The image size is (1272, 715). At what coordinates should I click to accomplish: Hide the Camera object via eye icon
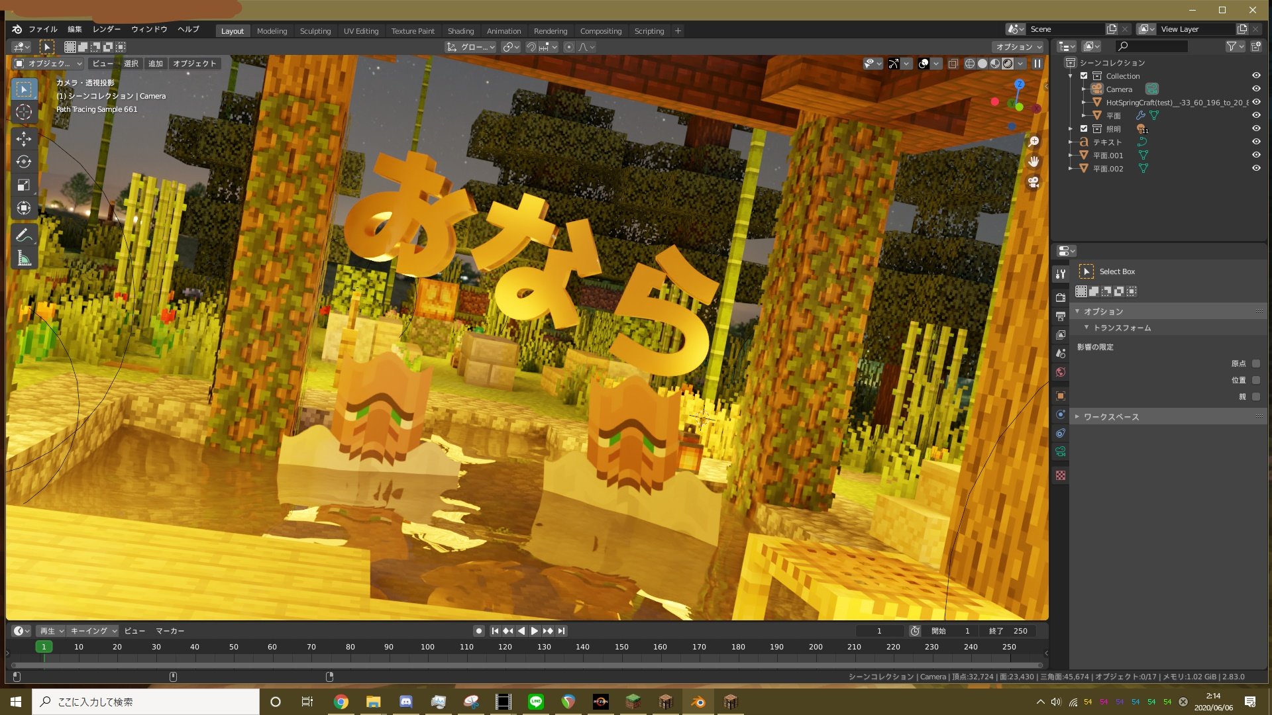coord(1256,89)
